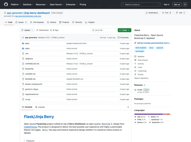Click the nginx folder icon
Screen dimensions: 191x142
23,49
